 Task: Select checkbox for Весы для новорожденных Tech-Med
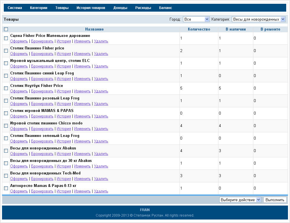pos(6,176)
